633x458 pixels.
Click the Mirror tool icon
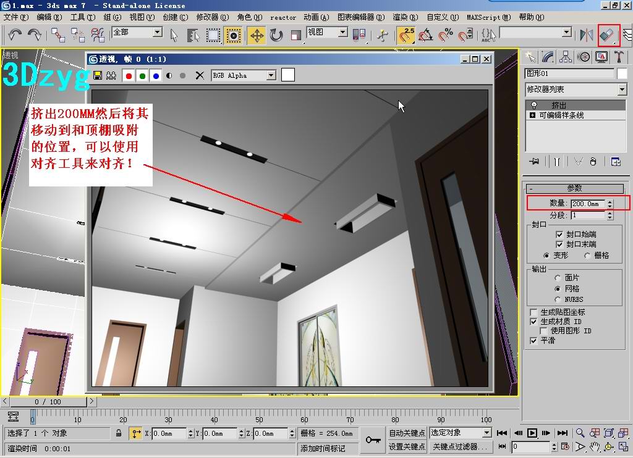tap(586, 35)
